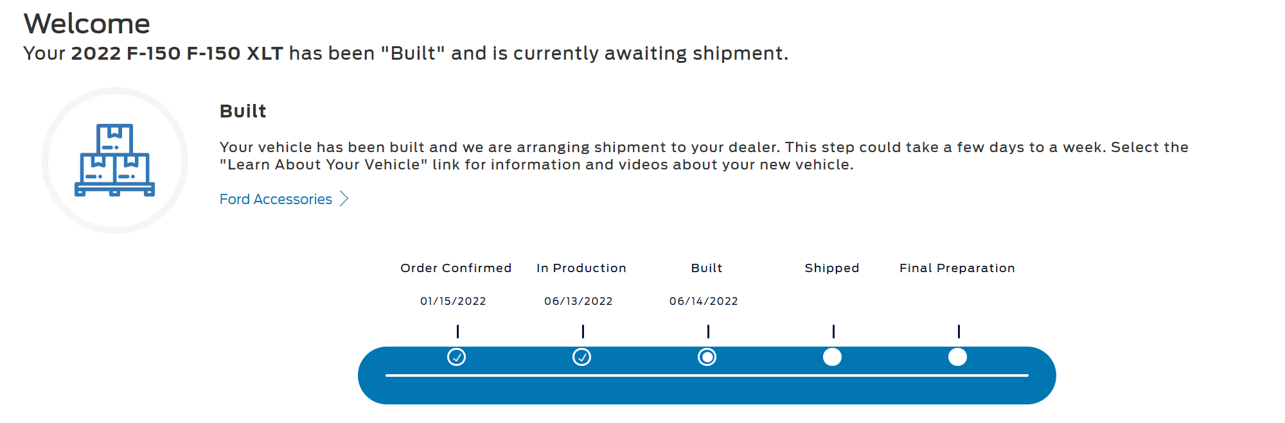Click the stacked boxes Built status icon
1285x423 pixels.
pos(115,160)
